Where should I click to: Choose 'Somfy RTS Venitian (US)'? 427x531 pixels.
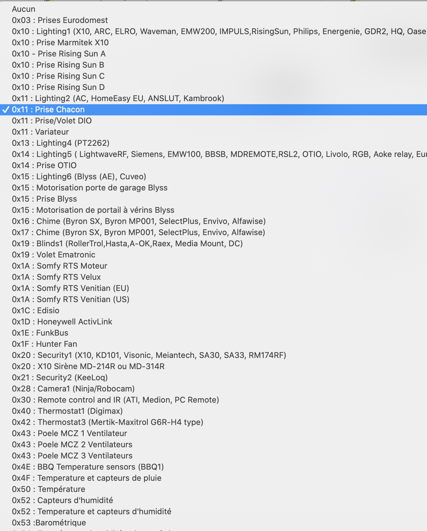pyautogui.click(x=214, y=299)
